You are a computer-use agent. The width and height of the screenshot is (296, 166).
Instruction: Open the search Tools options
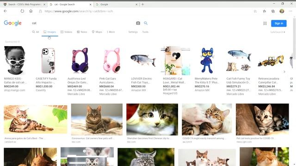click(145, 32)
